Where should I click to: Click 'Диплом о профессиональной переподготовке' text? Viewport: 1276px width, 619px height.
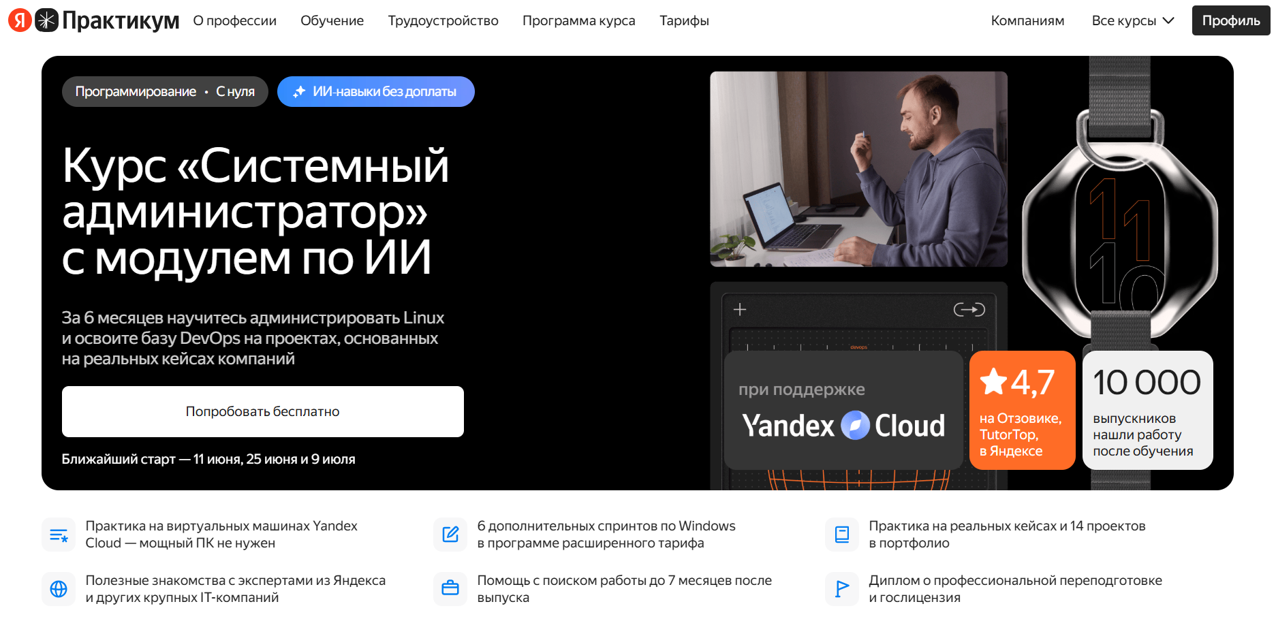pos(1015,589)
